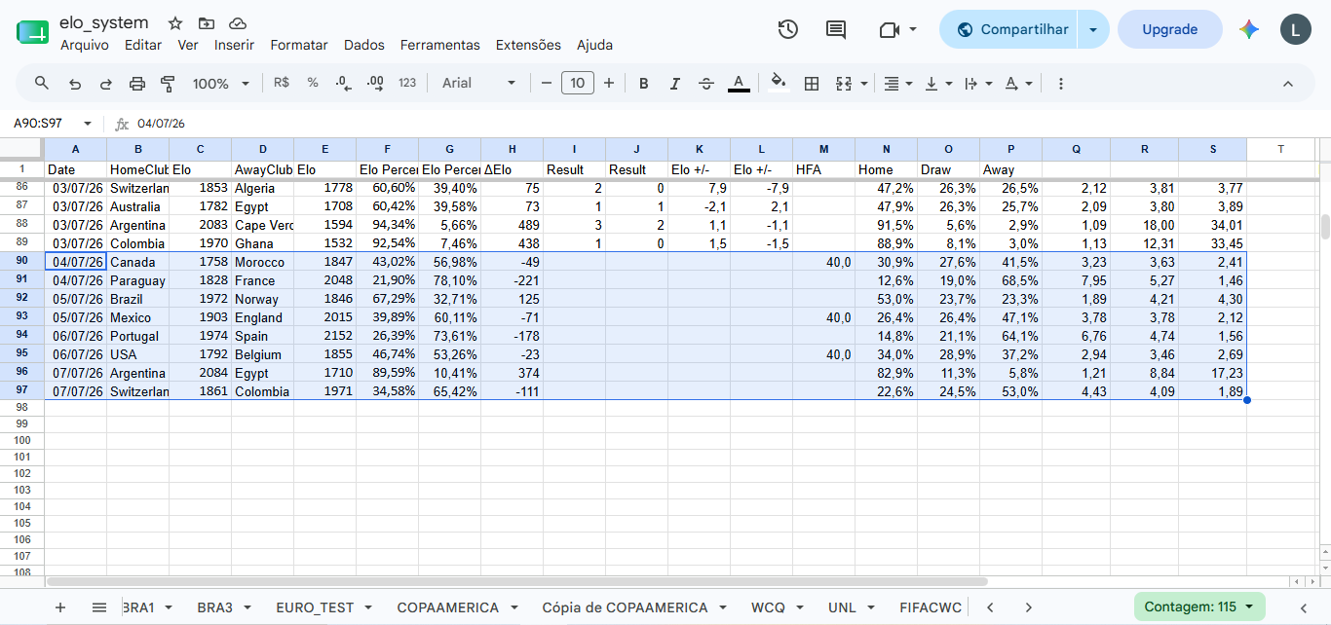Open text wrapping dropdown
The height and width of the screenshot is (625, 1331).
977,84
